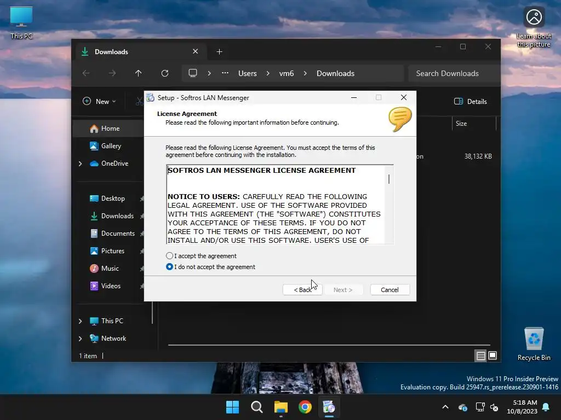Switch to details list view in Explorer
Screen dimensions: 561x420
click(480, 355)
